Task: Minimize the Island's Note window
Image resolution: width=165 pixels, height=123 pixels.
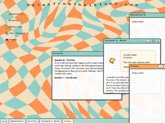Action: point(148,41)
